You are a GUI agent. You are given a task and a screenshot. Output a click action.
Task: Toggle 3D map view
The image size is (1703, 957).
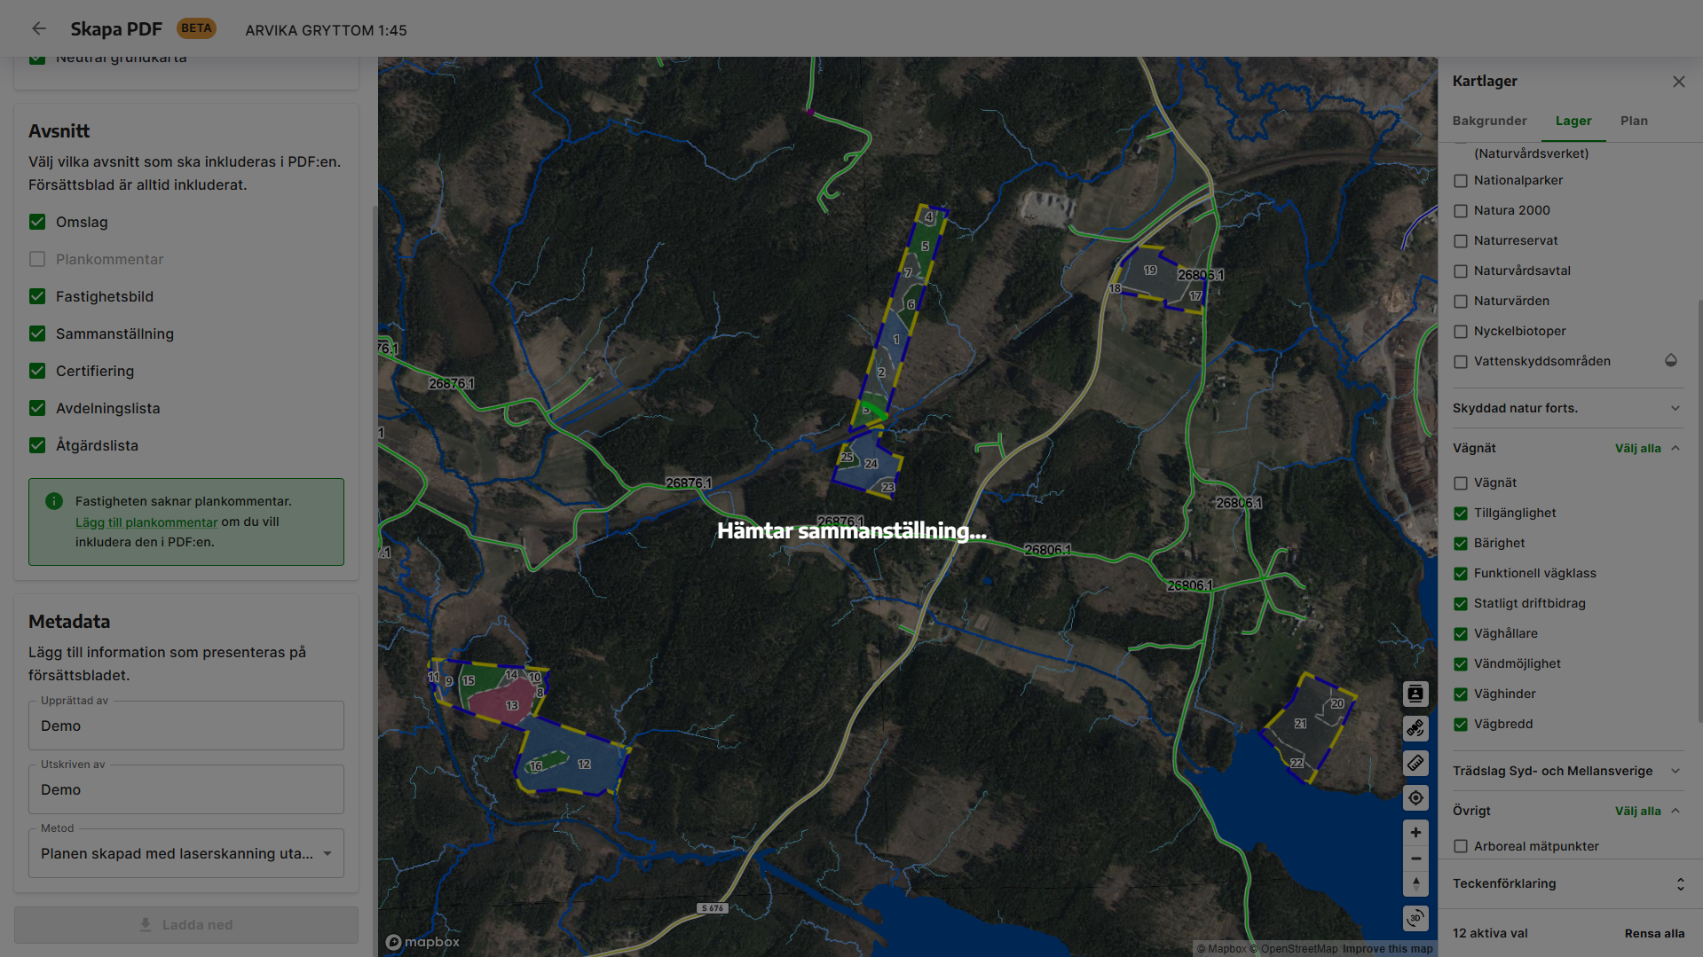pyautogui.click(x=1415, y=918)
